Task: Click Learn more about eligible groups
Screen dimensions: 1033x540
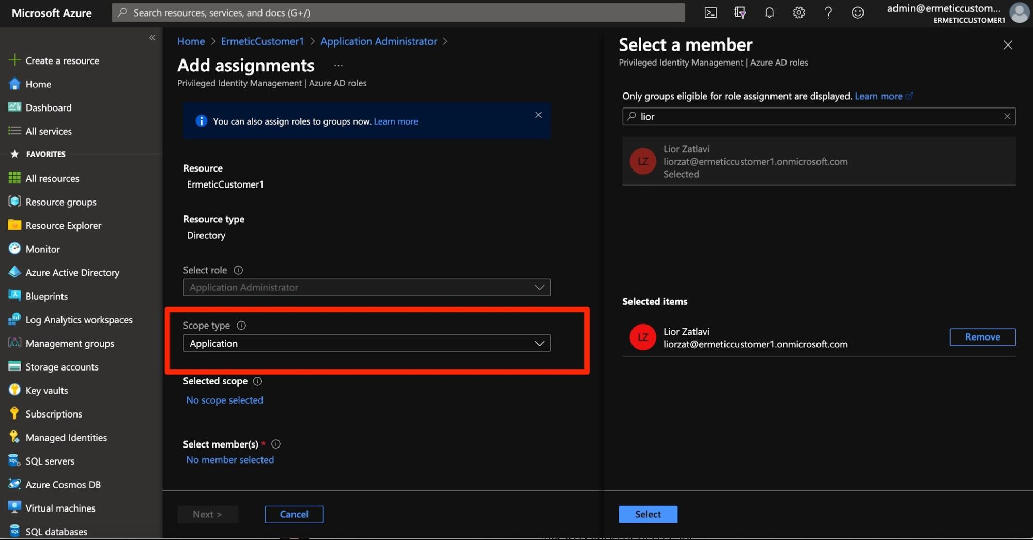Action: [884, 96]
